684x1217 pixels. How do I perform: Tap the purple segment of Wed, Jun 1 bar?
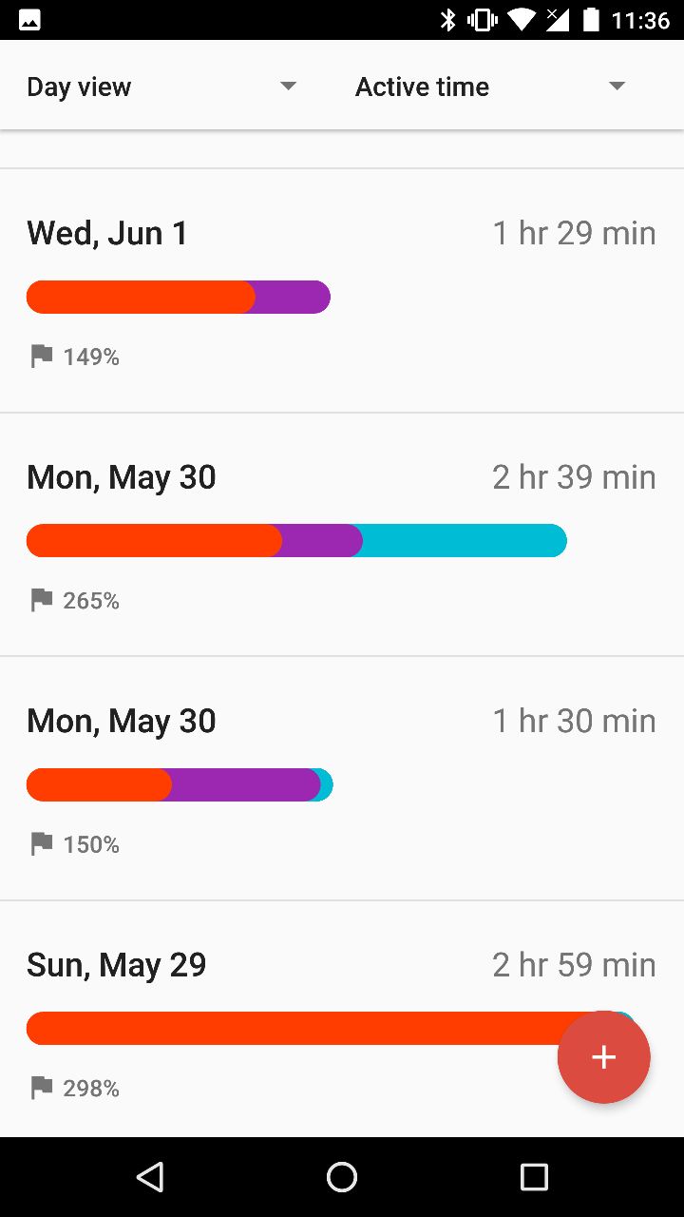pyautogui.click(x=292, y=297)
